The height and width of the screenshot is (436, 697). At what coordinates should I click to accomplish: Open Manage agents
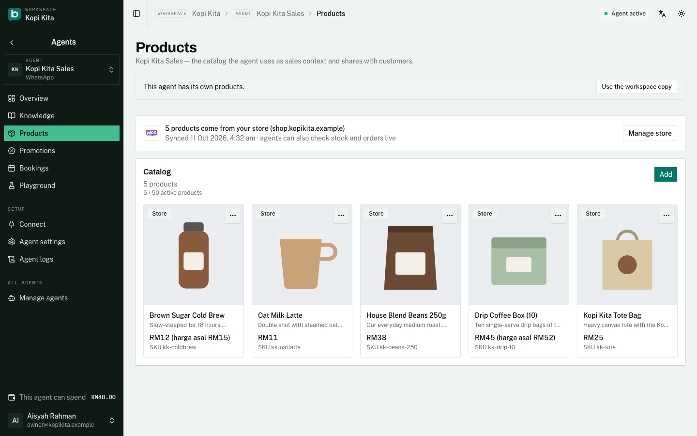tap(61, 298)
